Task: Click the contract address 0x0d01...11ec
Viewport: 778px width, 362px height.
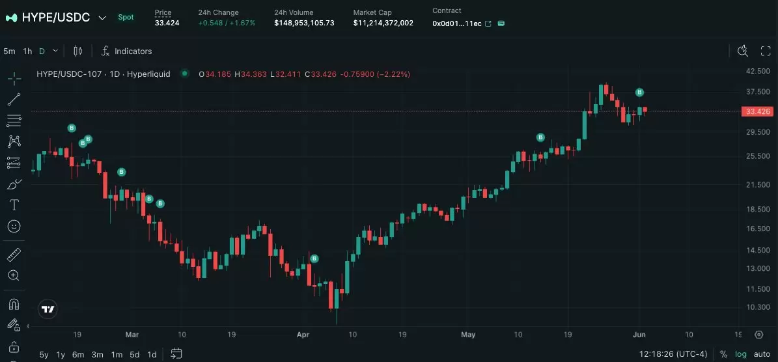Action: [x=457, y=23]
